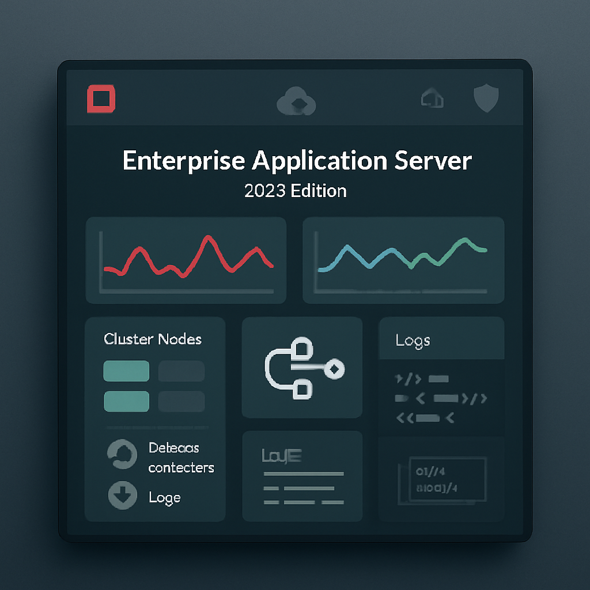Open the blue-green line chart panel
This screenshot has width=590, height=590.
pyautogui.click(x=403, y=259)
